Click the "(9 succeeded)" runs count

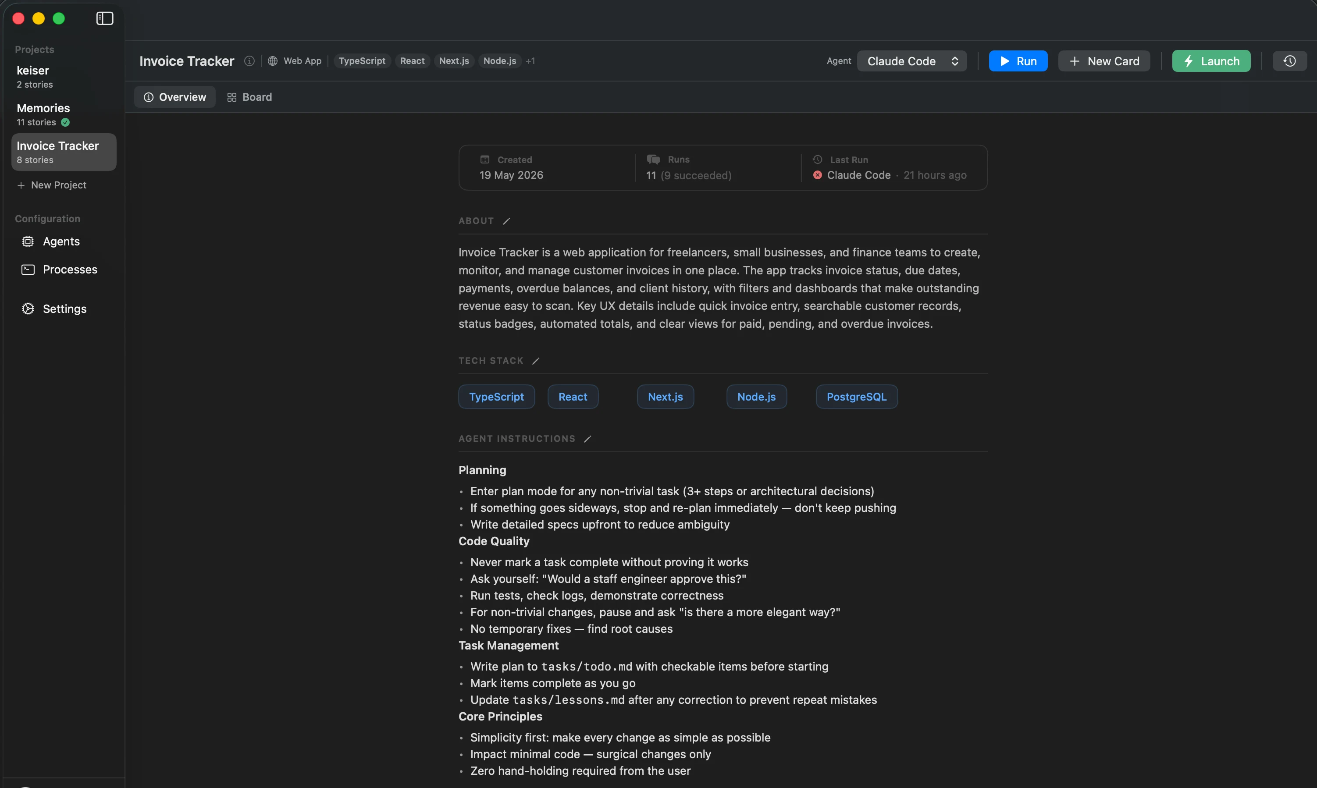[696, 176]
